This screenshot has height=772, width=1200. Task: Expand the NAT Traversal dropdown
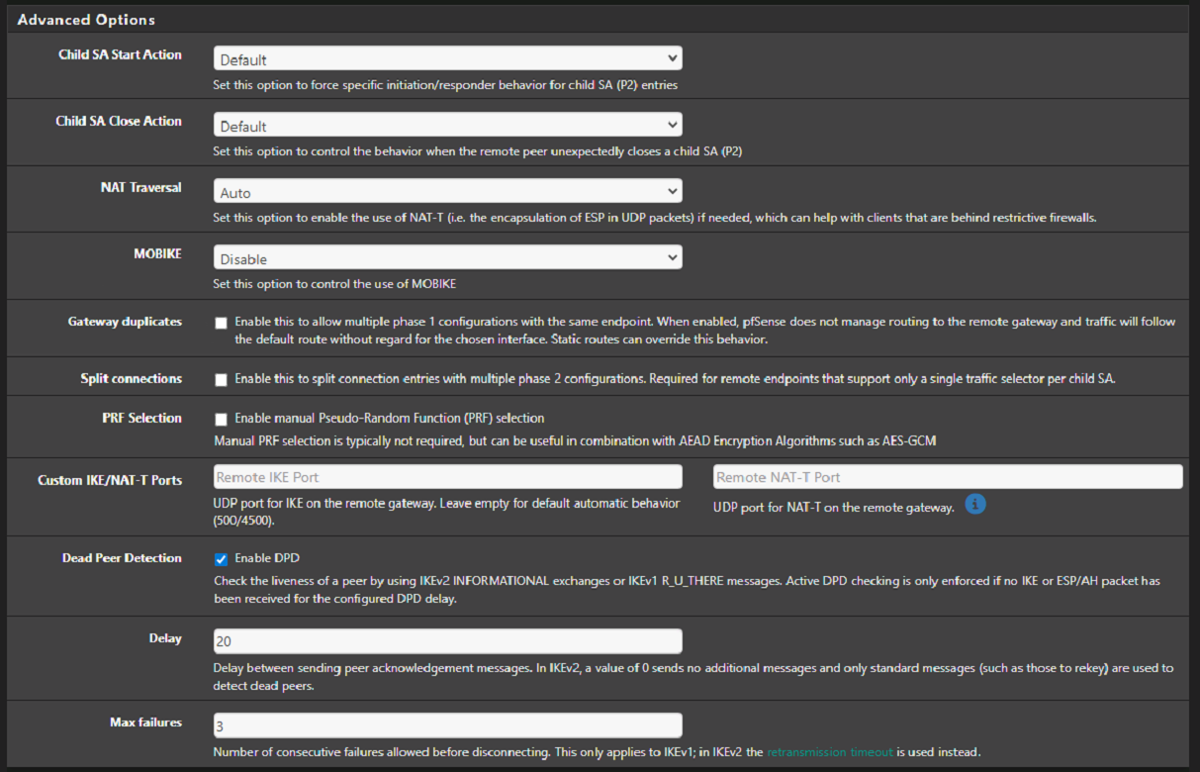click(447, 192)
